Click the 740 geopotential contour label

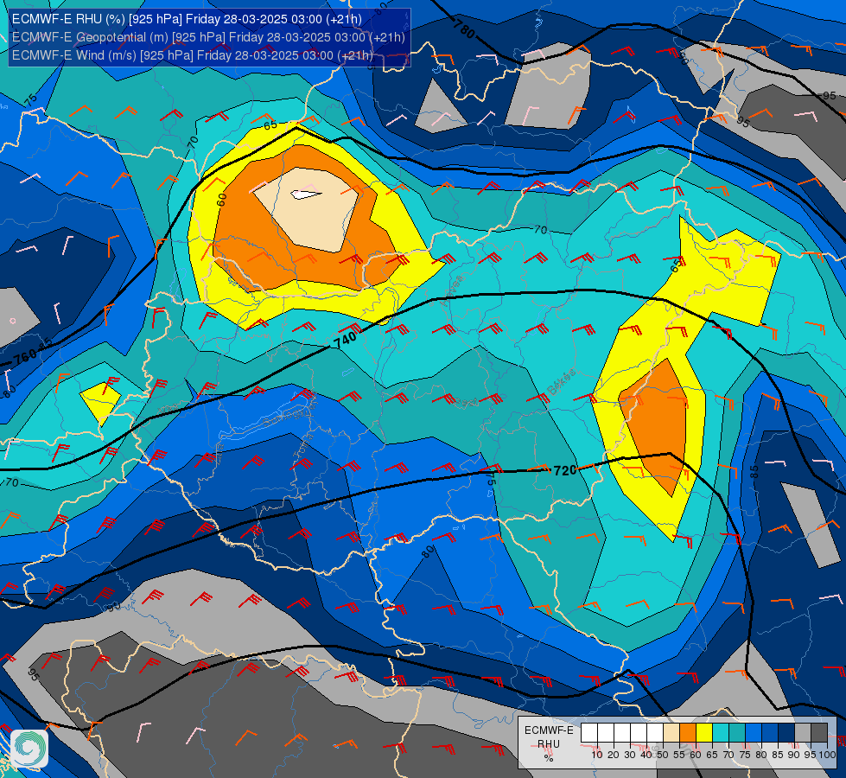[346, 340]
